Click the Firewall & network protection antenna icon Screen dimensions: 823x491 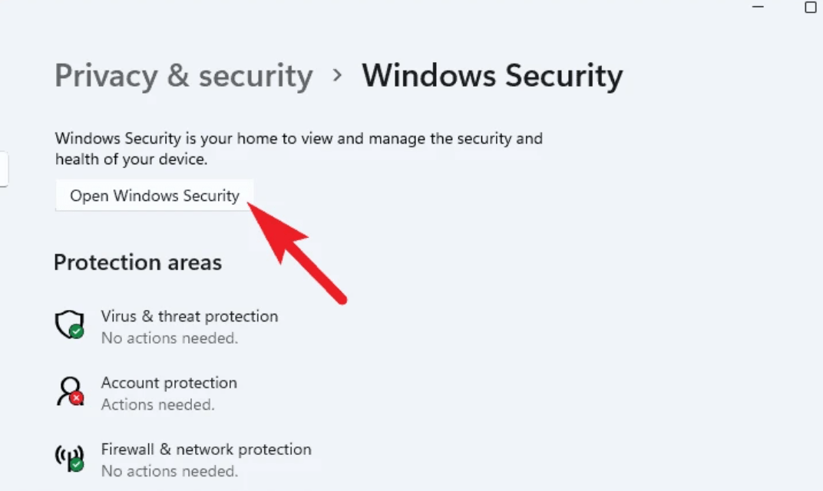(x=68, y=457)
